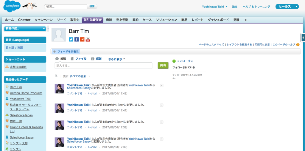Open the right-edge collapsed panel arrow
Image resolution: width=305 pixels, height=151 pixels.
(x=303, y=37)
